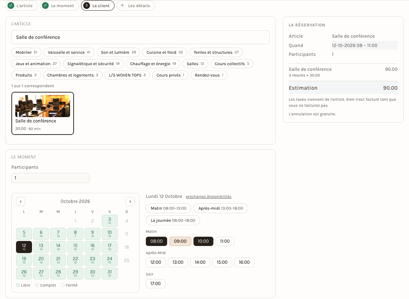Choose the Matin 08:00–13:00 preset
This screenshot has width=409, height=299.
[169, 208]
